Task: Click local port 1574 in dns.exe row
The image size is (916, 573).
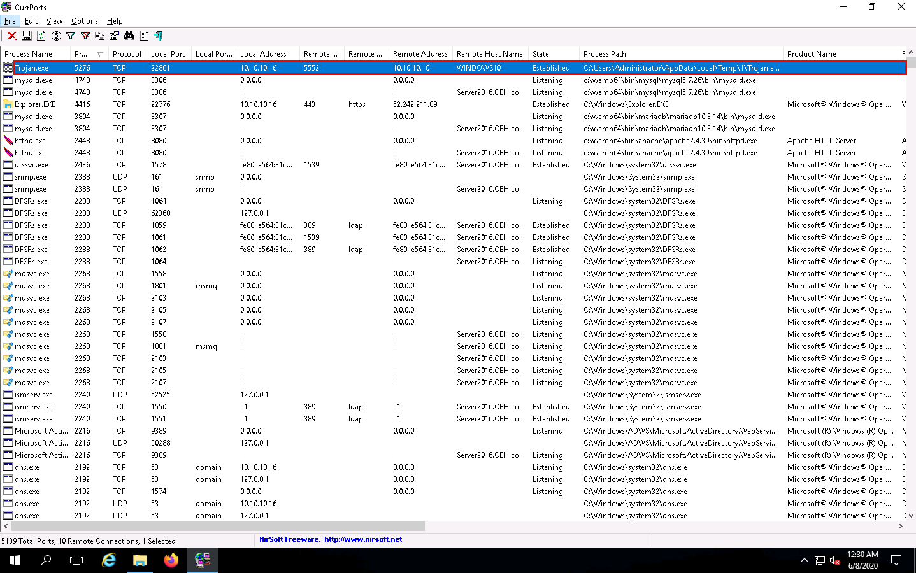Action: point(159,492)
